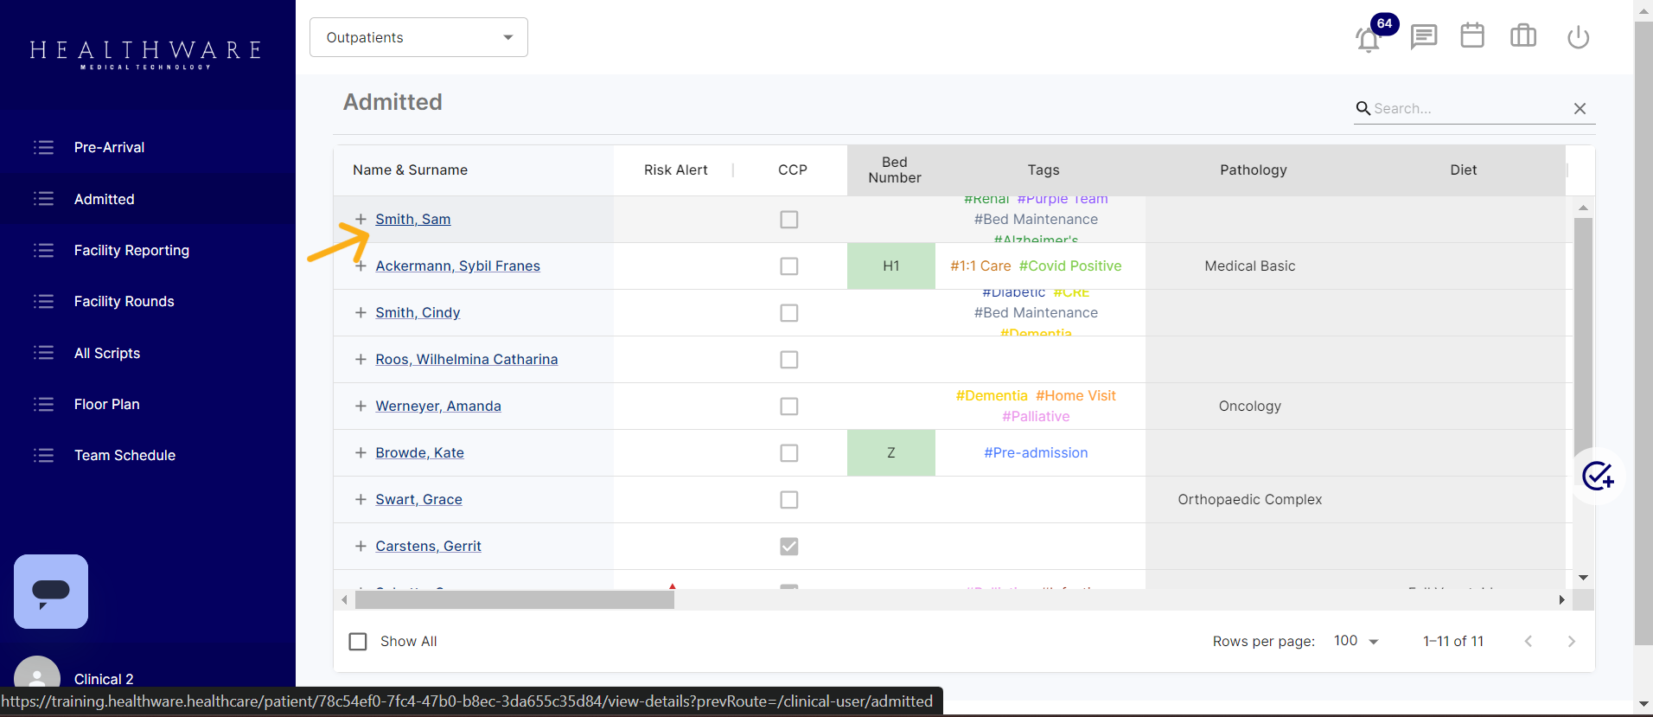The height and width of the screenshot is (717, 1653).
Task: Click the floating add-task checkmark icon
Action: 1597,476
